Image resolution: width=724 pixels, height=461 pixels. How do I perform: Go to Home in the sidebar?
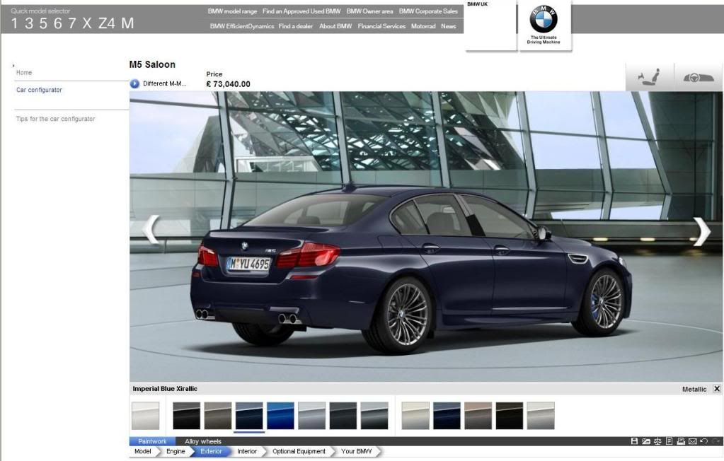[x=24, y=72]
